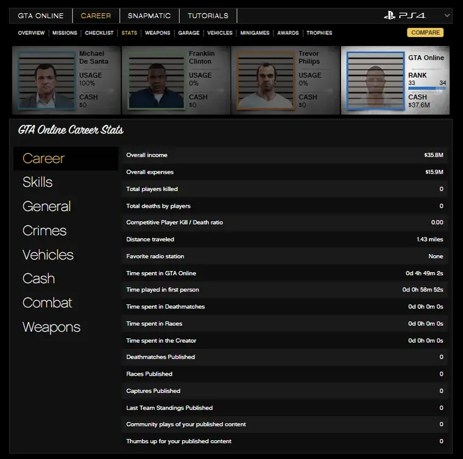The height and width of the screenshot is (459, 463).
Task: Go to the VEHICLES submenu item
Action: point(220,33)
